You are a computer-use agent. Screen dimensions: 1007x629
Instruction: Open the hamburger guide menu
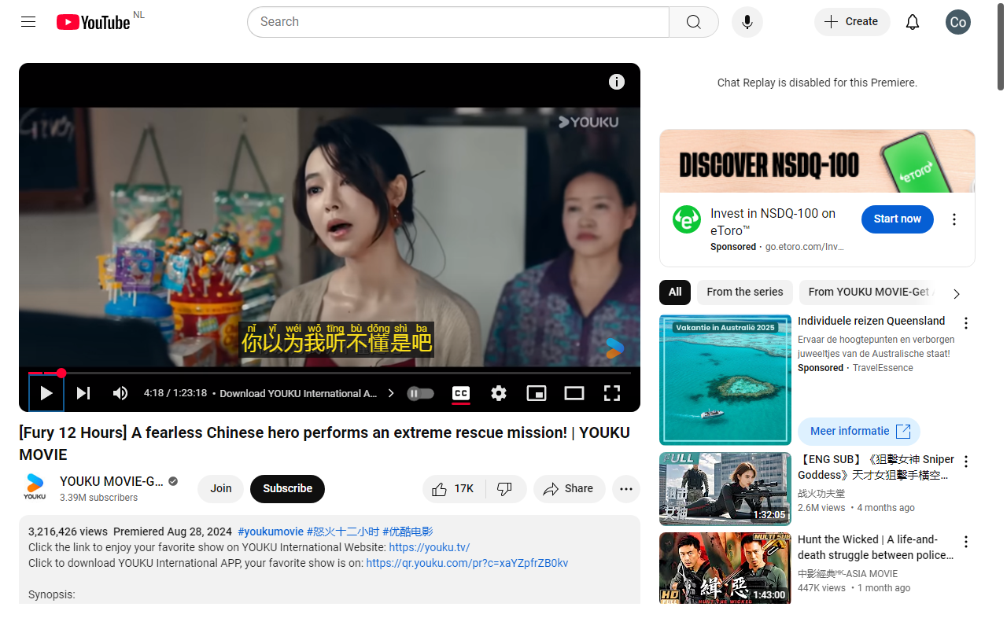[28, 22]
